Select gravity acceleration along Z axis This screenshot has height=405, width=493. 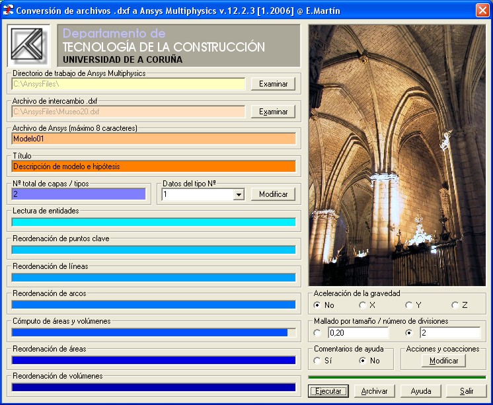click(x=455, y=305)
